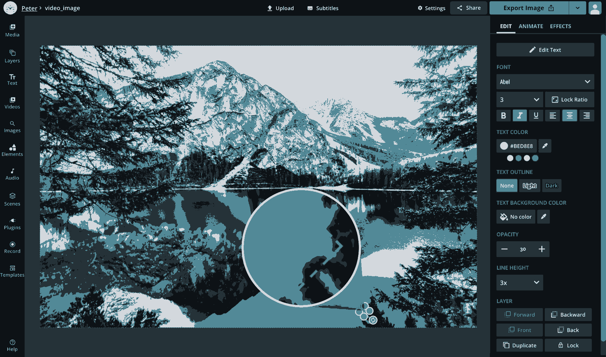Open the Settings menu item
The height and width of the screenshot is (357, 606).
pos(431,8)
